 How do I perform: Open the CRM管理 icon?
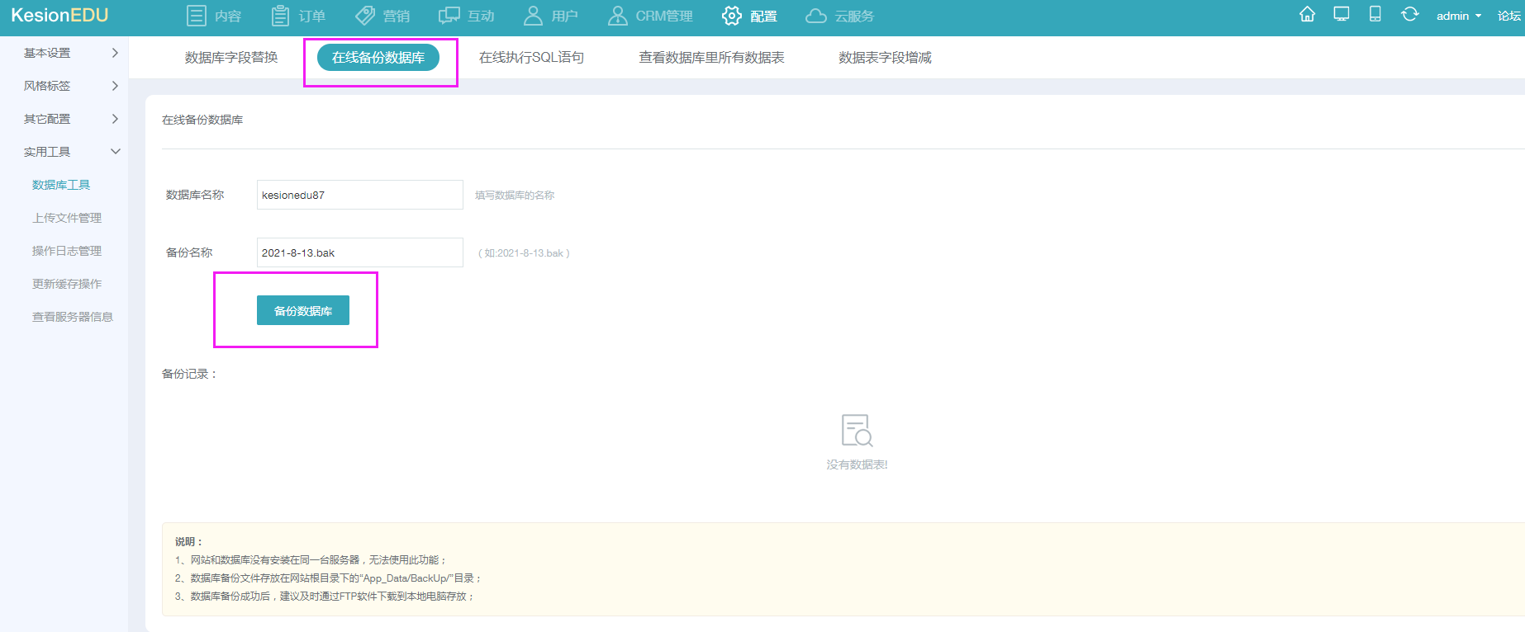(x=618, y=16)
